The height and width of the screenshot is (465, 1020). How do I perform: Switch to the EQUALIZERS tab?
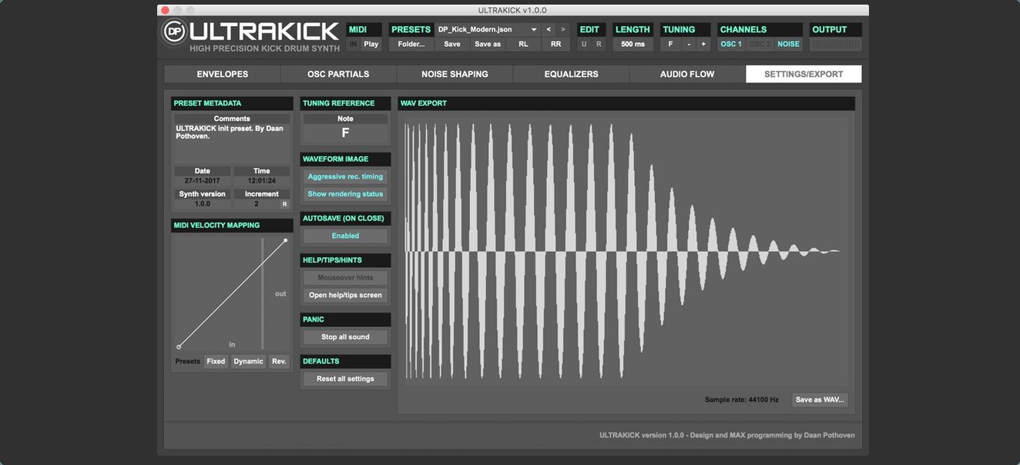pos(571,74)
